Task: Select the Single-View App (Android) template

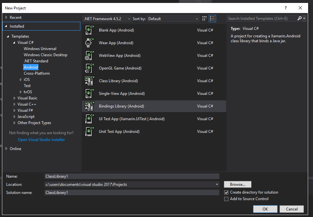Action: point(154,94)
